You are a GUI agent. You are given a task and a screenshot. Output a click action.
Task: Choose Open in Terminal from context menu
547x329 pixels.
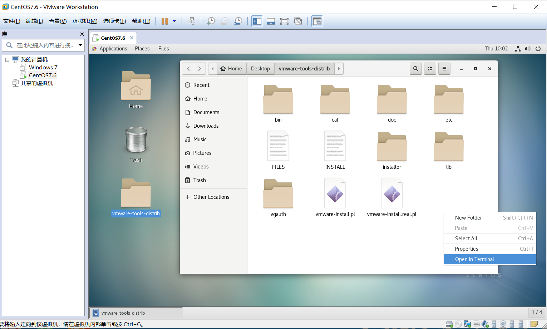click(x=490, y=259)
